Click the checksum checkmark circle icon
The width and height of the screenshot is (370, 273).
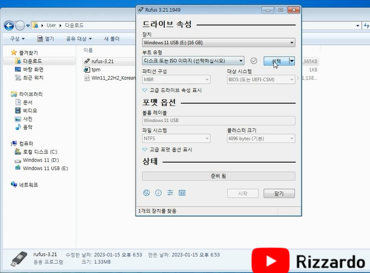point(254,60)
